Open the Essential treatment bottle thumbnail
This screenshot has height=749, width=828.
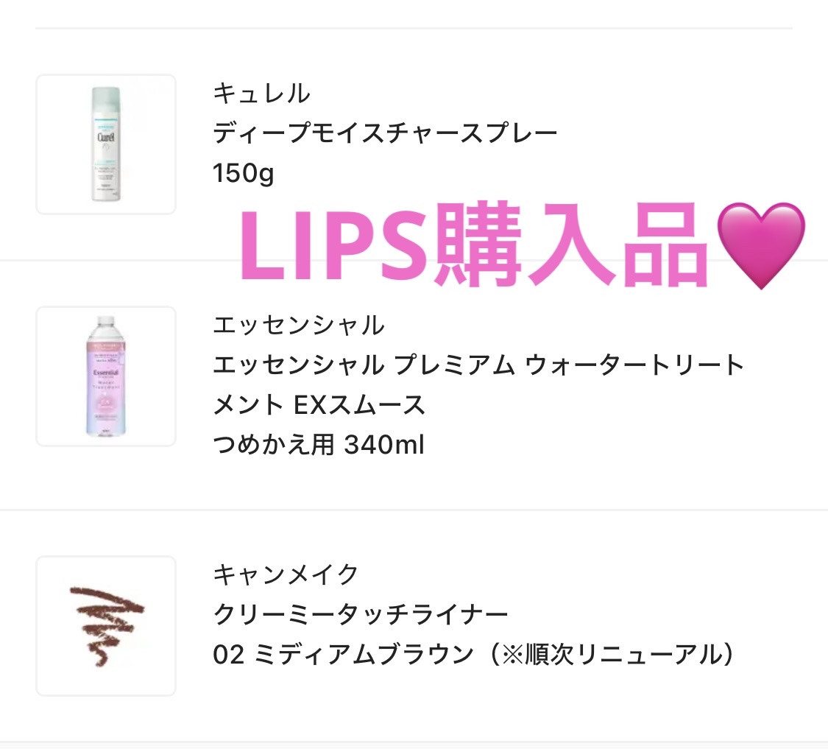click(x=106, y=376)
